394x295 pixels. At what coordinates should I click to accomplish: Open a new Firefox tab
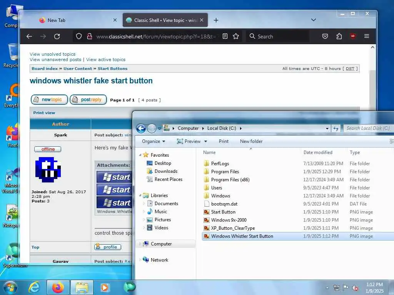(216, 20)
